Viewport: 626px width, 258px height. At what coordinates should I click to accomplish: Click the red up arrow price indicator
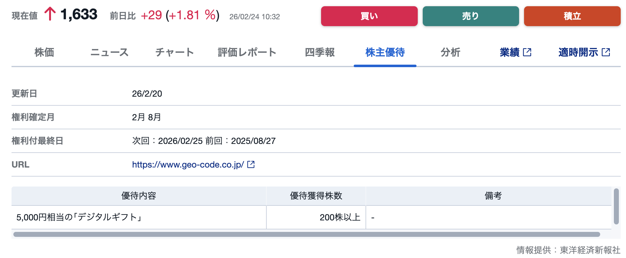click(50, 14)
